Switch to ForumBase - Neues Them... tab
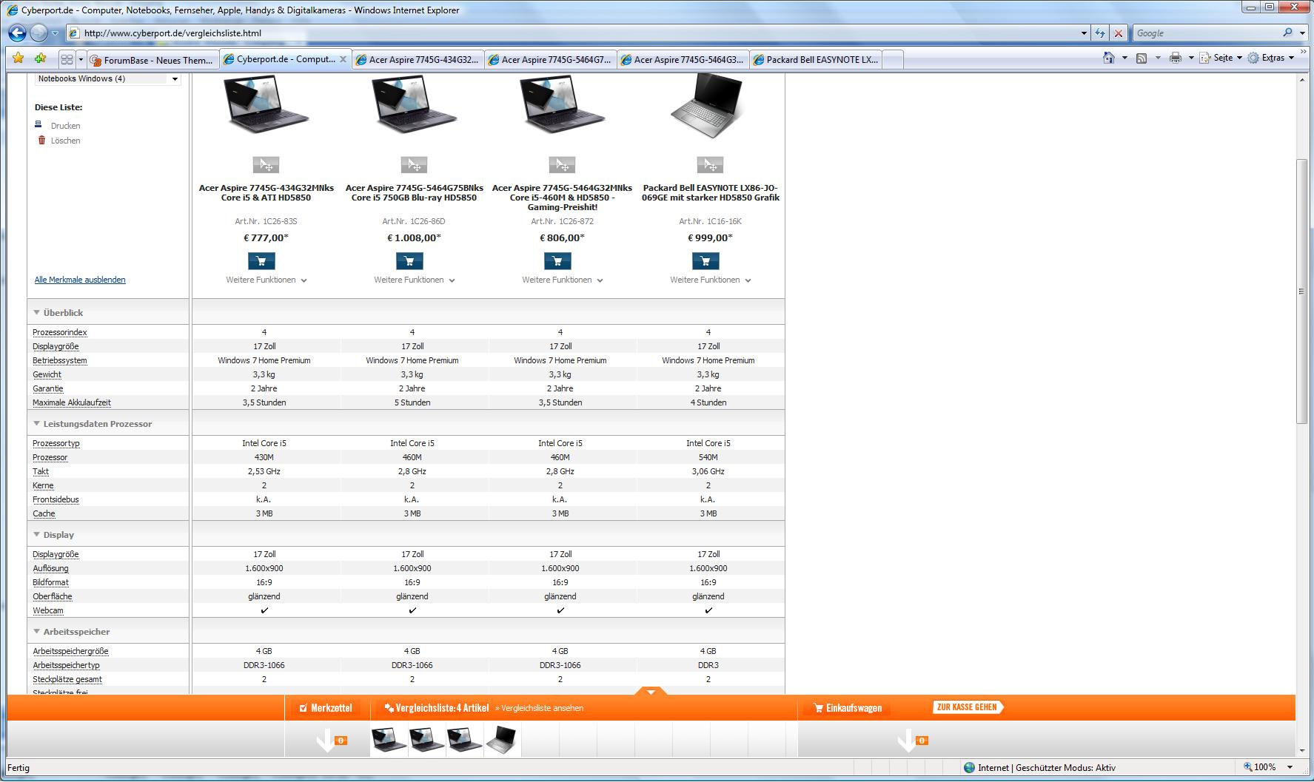 [x=153, y=60]
